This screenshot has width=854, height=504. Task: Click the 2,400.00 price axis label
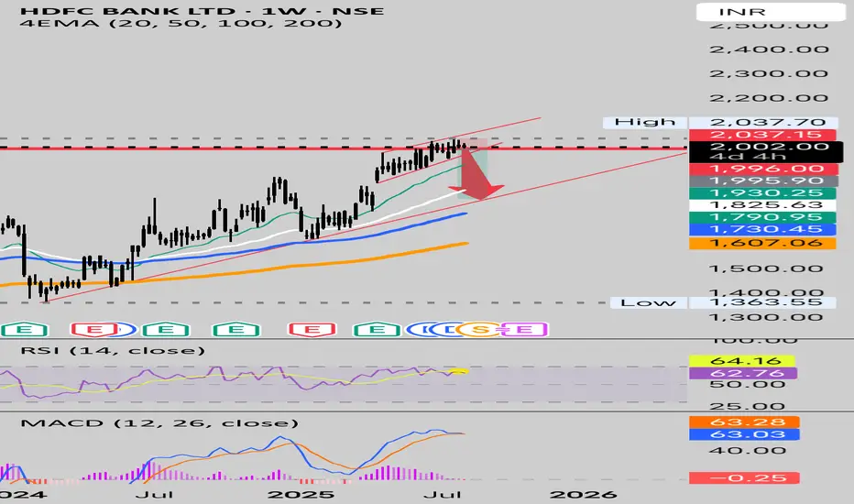[769, 49]
